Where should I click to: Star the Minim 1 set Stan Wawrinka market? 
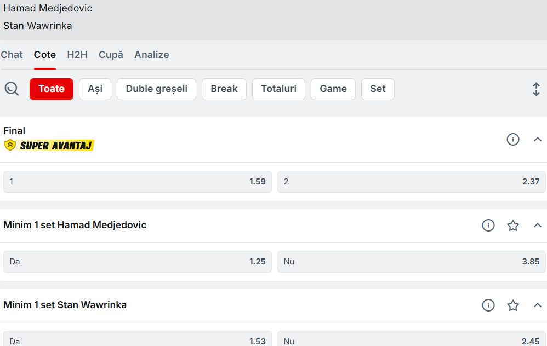pos(512,305)
